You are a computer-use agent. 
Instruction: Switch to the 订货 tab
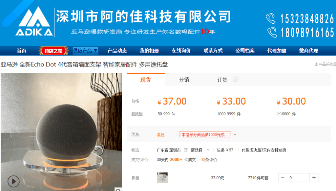(222, 80)
